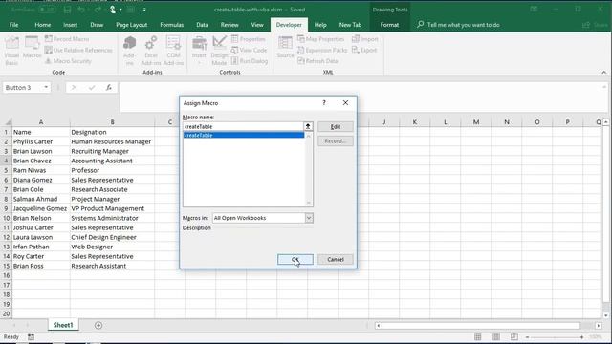
Task: Open the Macros in dropdown
Action: click(x=309, y=218)
